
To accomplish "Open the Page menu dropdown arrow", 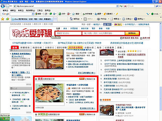I will point(121,19).
